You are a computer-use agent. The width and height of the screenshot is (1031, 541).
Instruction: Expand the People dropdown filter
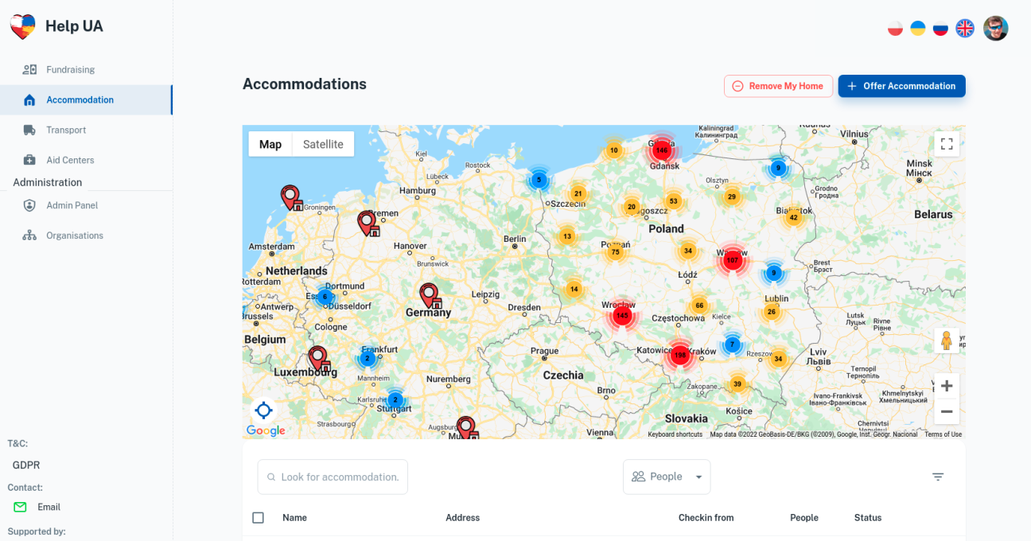667,477
